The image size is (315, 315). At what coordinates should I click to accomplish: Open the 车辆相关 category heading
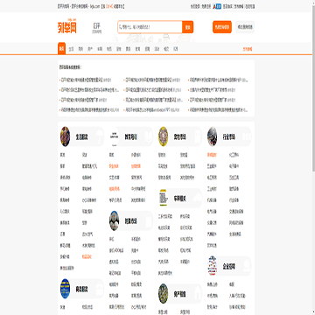[179, 199]
